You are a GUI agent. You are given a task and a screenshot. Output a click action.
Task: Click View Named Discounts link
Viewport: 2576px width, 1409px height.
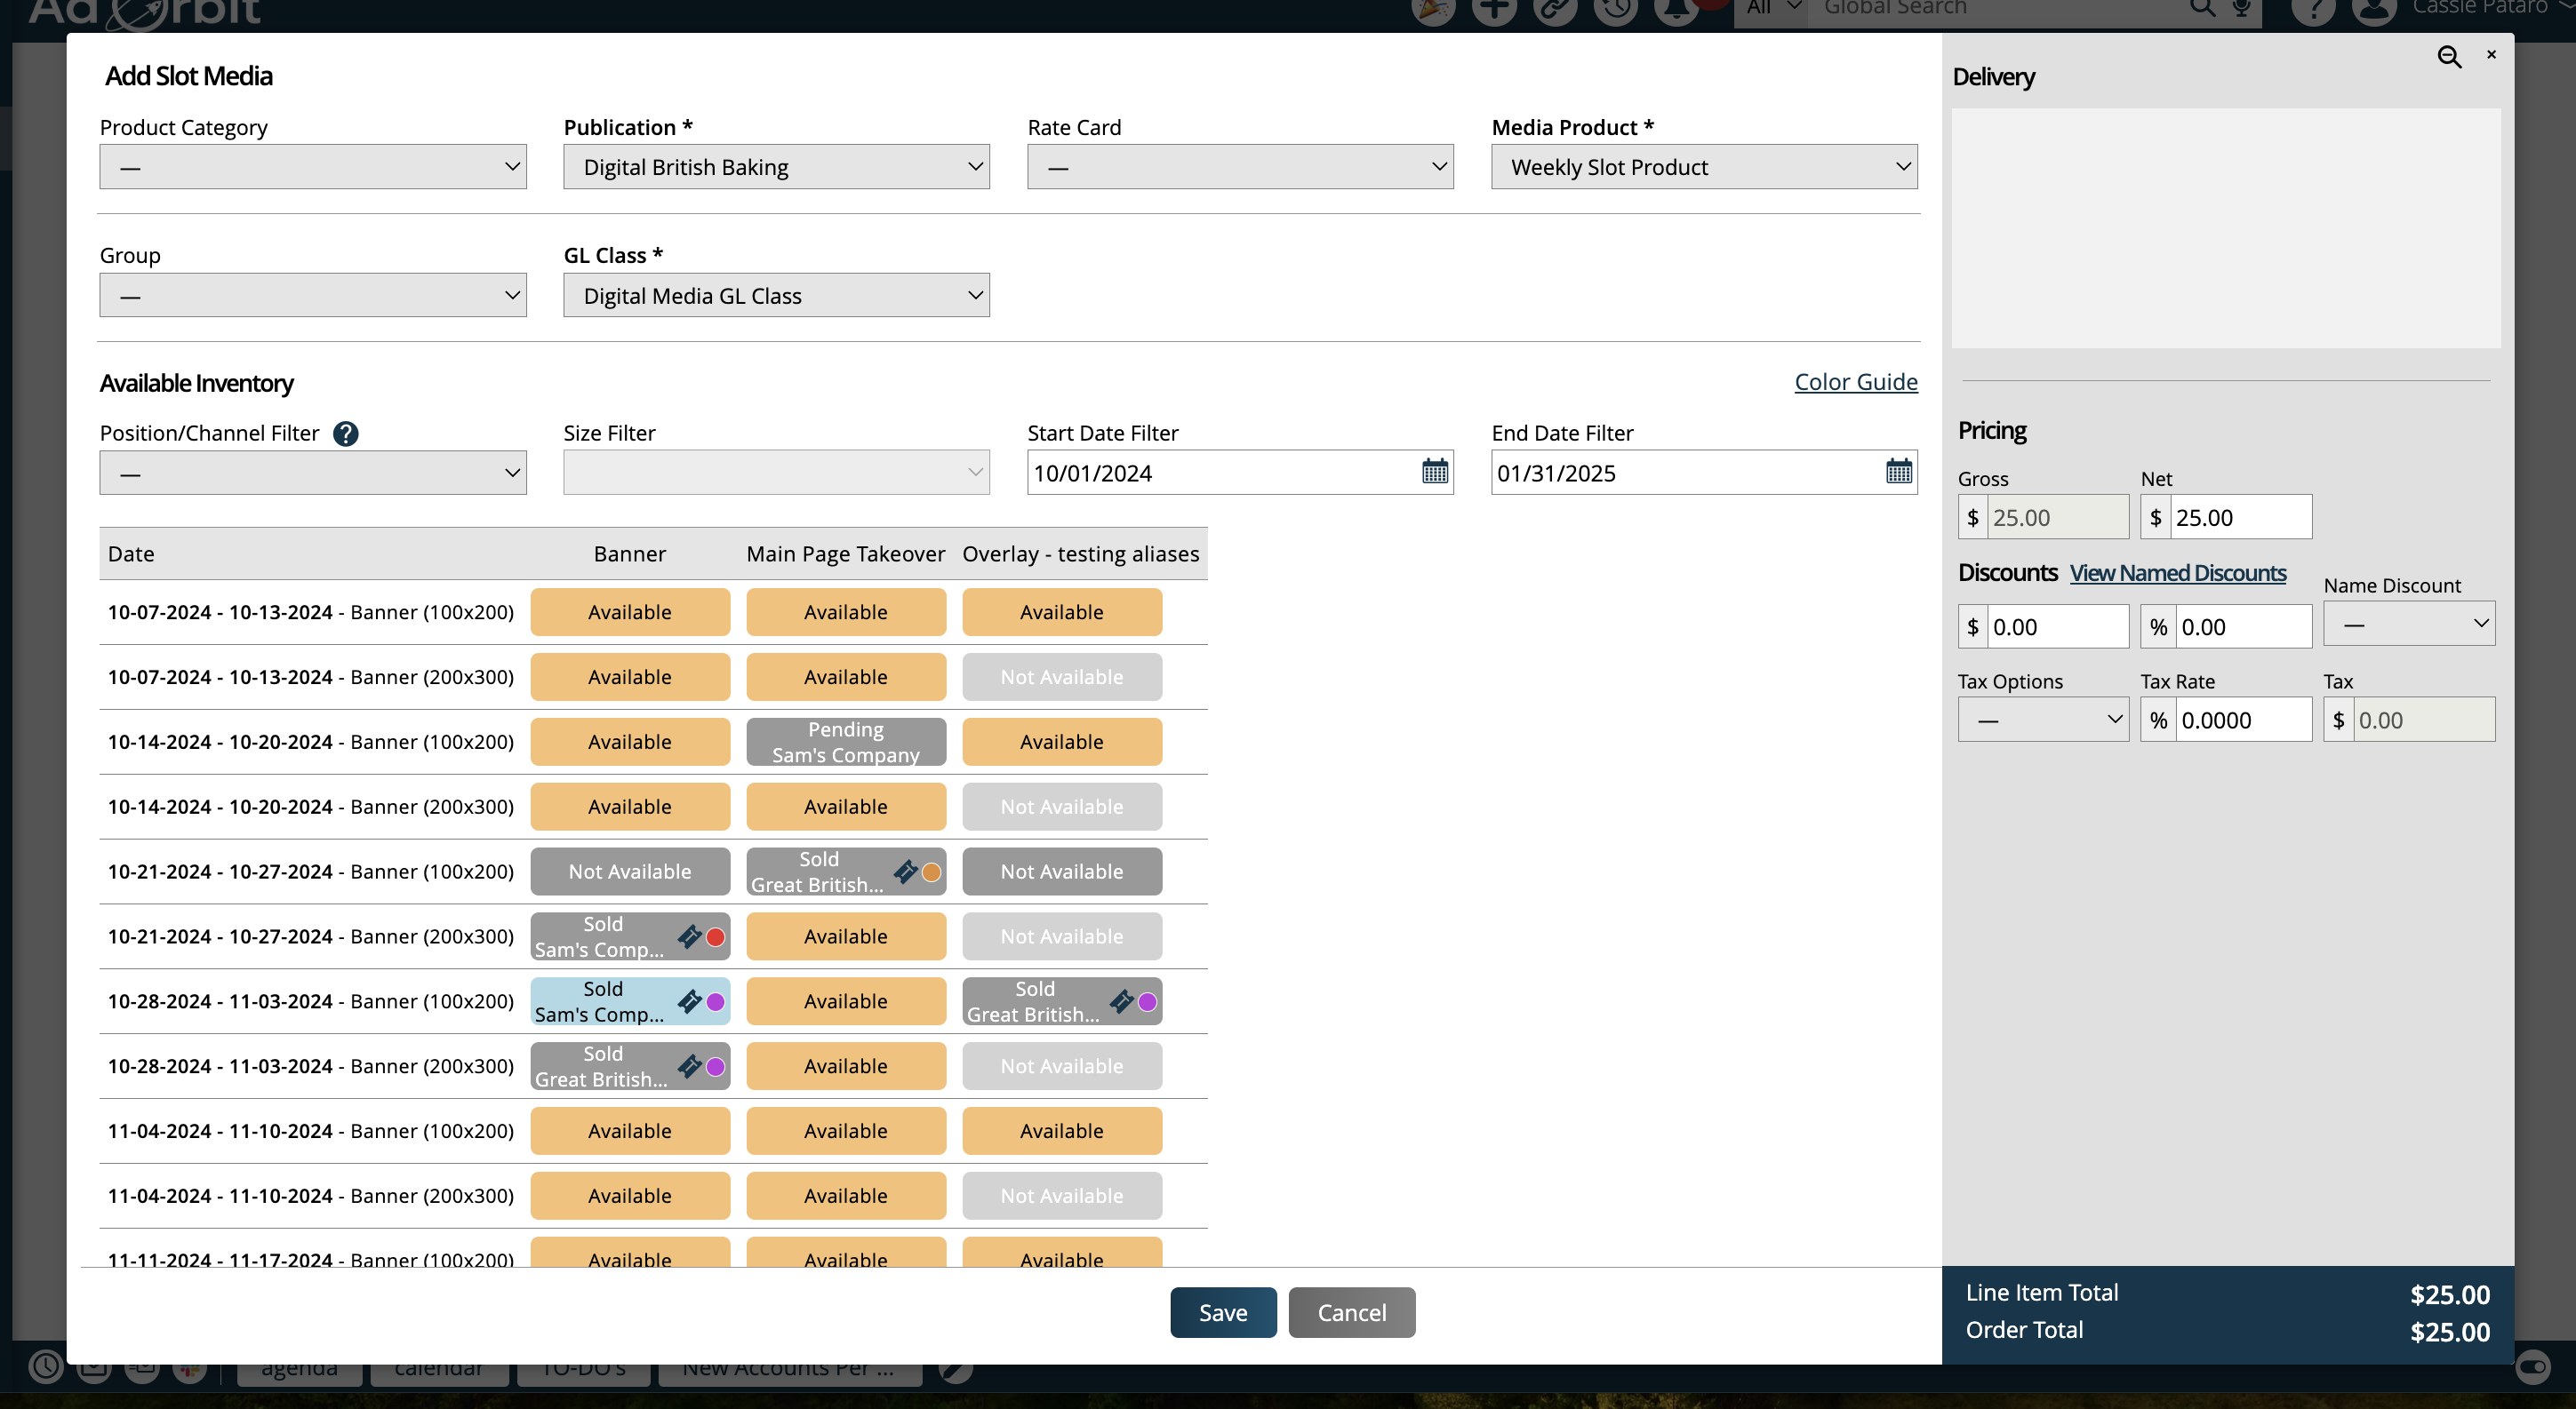[x=2179, y=573]
